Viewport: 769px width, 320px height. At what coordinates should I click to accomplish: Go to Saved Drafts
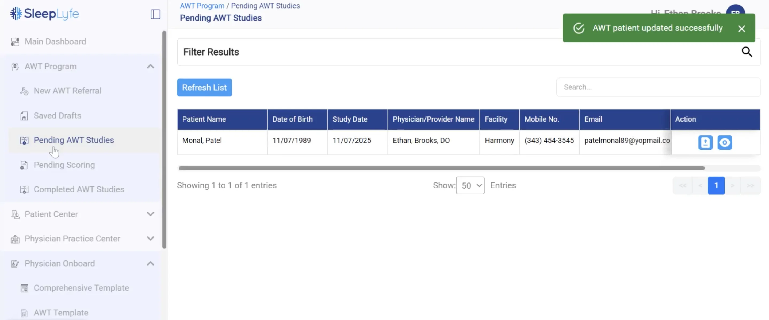tap(57, 115)
